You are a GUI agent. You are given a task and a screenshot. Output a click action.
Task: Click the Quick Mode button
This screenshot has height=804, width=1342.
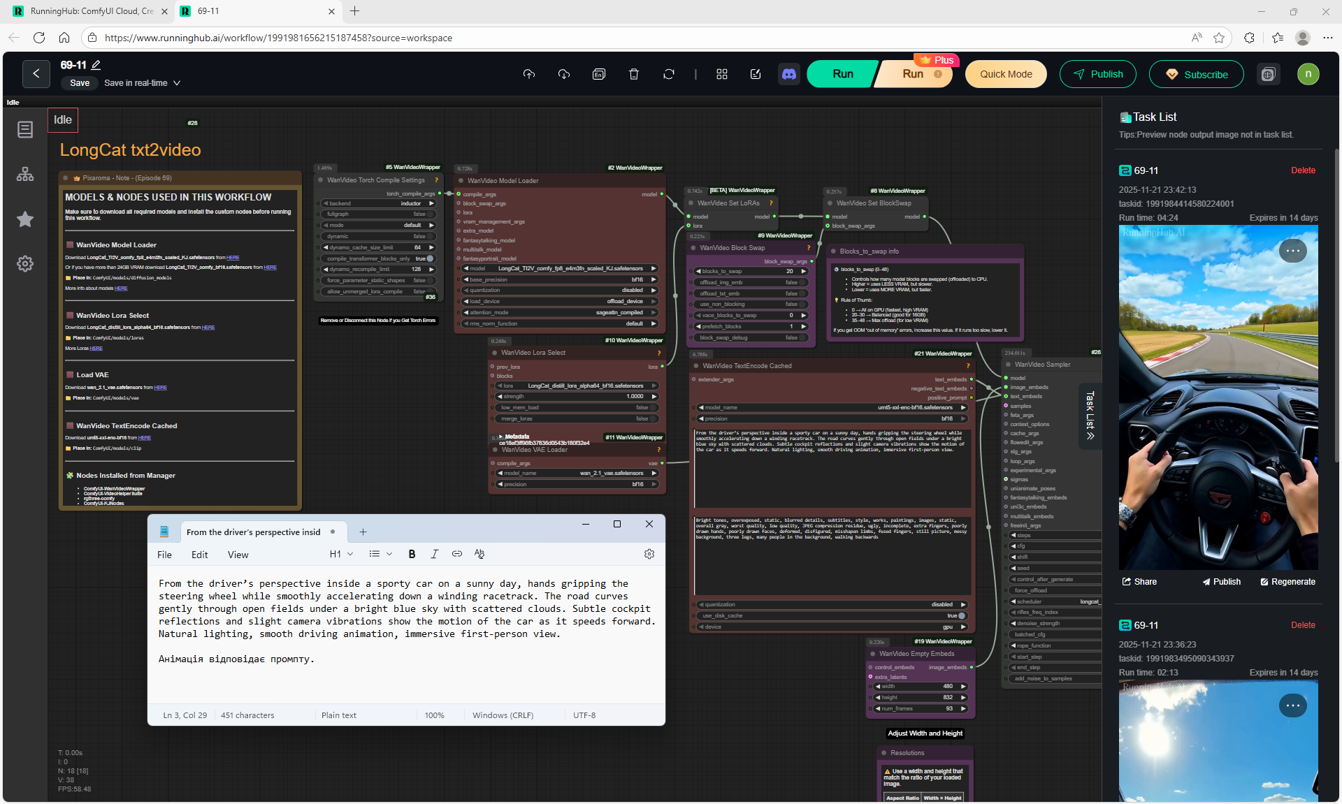[1005, 74]
